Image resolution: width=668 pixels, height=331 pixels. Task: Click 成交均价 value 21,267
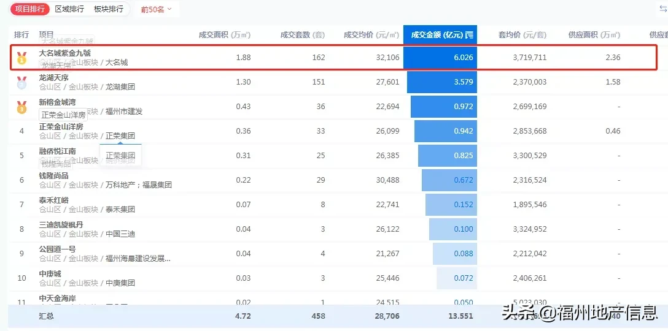(387, 254)
